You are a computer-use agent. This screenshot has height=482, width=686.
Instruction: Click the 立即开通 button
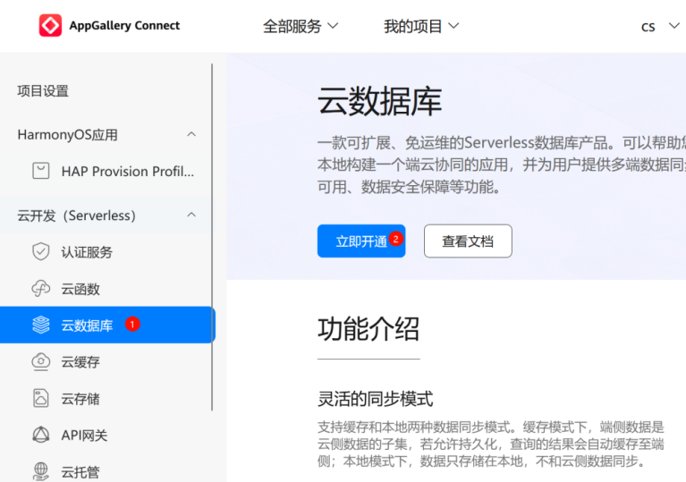(x=361, y=241)
